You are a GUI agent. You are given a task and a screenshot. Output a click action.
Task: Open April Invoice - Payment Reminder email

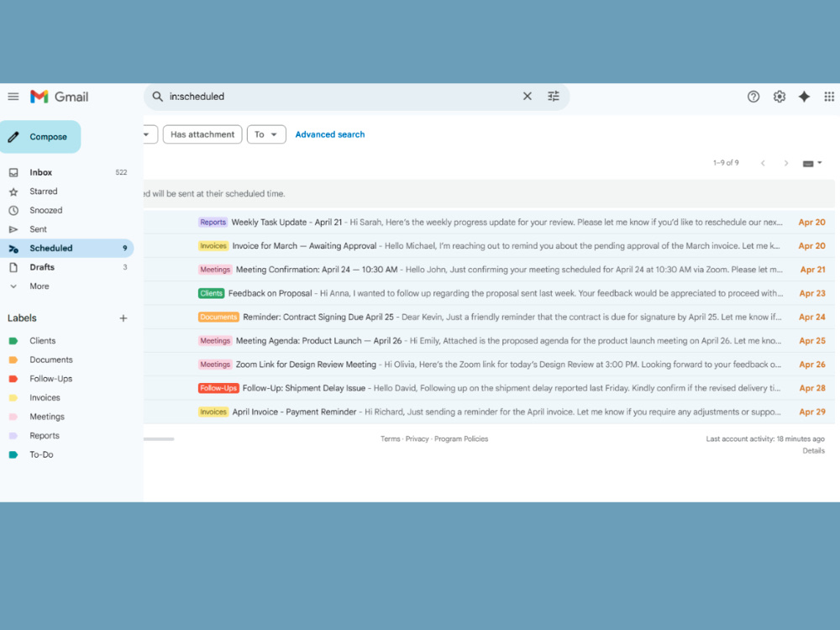pyautogui.click(x=489, y=412)
